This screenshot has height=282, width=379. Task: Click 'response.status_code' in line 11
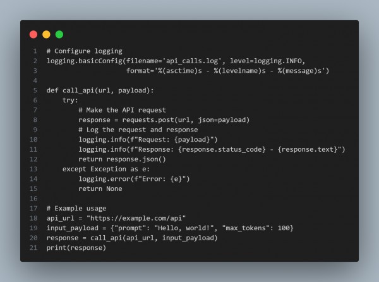coord(222,149)
